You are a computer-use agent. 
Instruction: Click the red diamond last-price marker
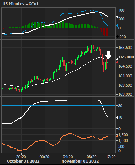117,62
